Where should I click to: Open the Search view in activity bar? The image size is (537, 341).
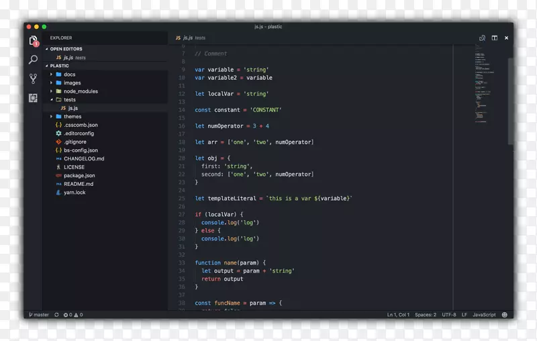tap(33, 60)
